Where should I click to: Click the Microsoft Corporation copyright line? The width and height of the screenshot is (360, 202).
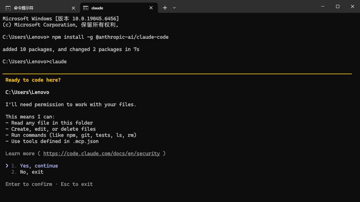pyautogui.click(x=61, y=25)
